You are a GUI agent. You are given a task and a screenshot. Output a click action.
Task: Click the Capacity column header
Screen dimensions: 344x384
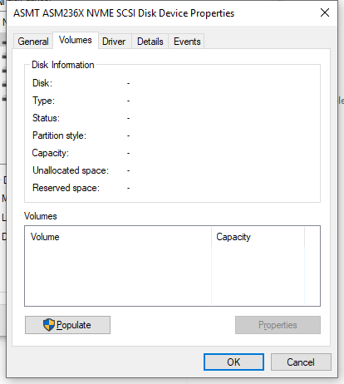258,237
